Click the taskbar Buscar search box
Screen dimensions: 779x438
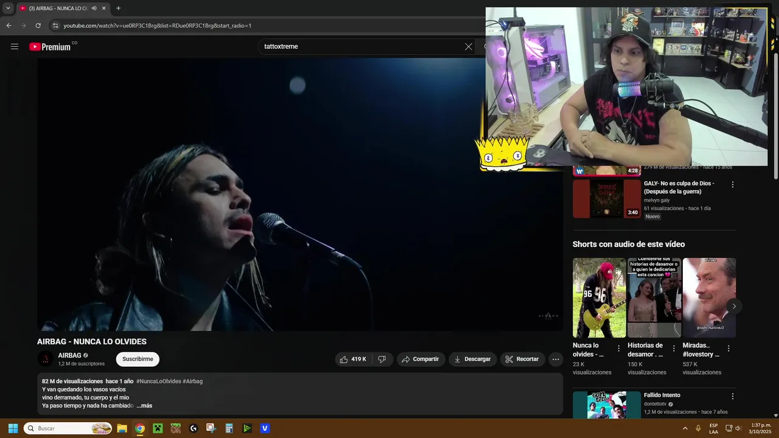[x=68, y=428]
